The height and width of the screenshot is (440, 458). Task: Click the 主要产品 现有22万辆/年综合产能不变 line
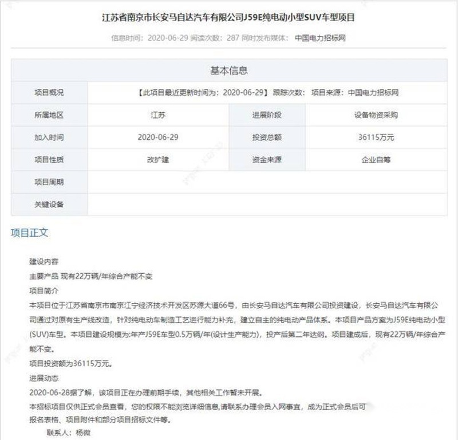pos(91,276)
